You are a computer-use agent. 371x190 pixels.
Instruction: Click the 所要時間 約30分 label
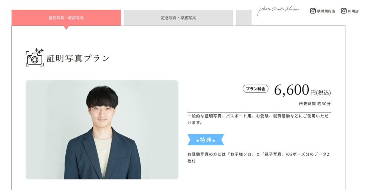(315, 104)
